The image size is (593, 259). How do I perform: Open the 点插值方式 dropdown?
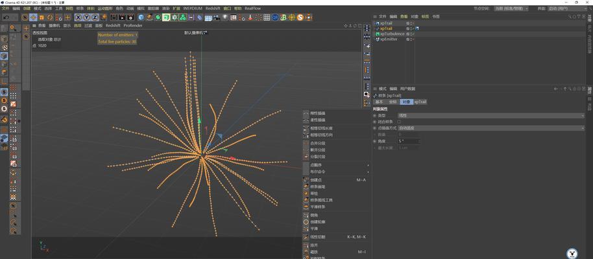pyautogui.click(x=491, y=128)
